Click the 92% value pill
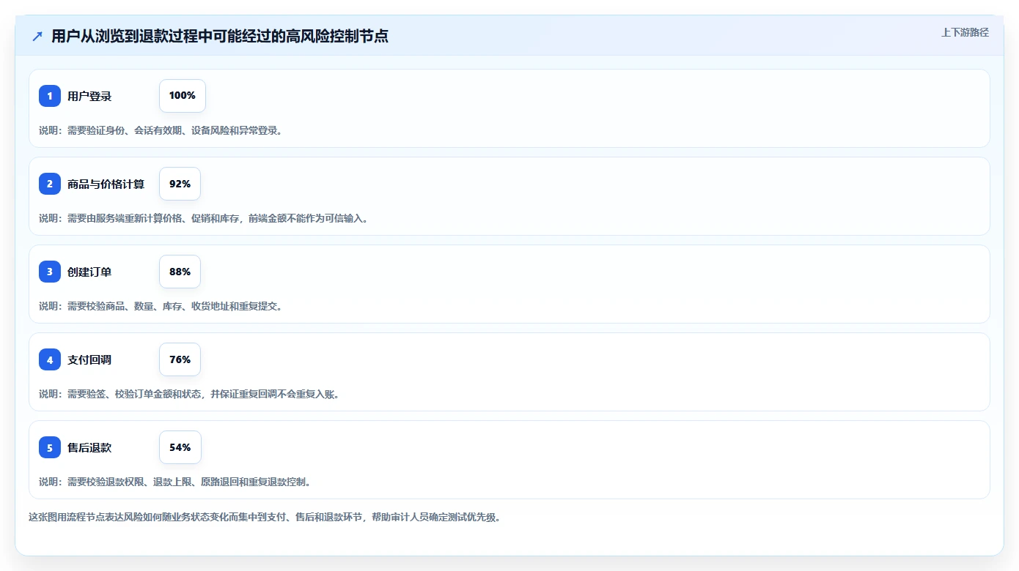The image size is (1019, 571). tap(180, 184)
